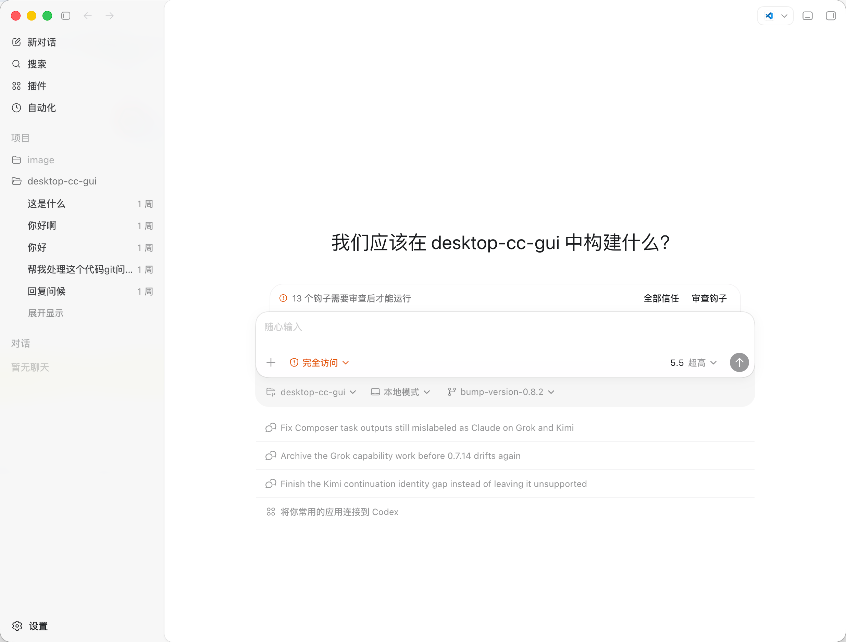Click 将你常用的应用连接到 Codex suggestion
This screenshot has width=846, height=642.
(x=505, y=512)
